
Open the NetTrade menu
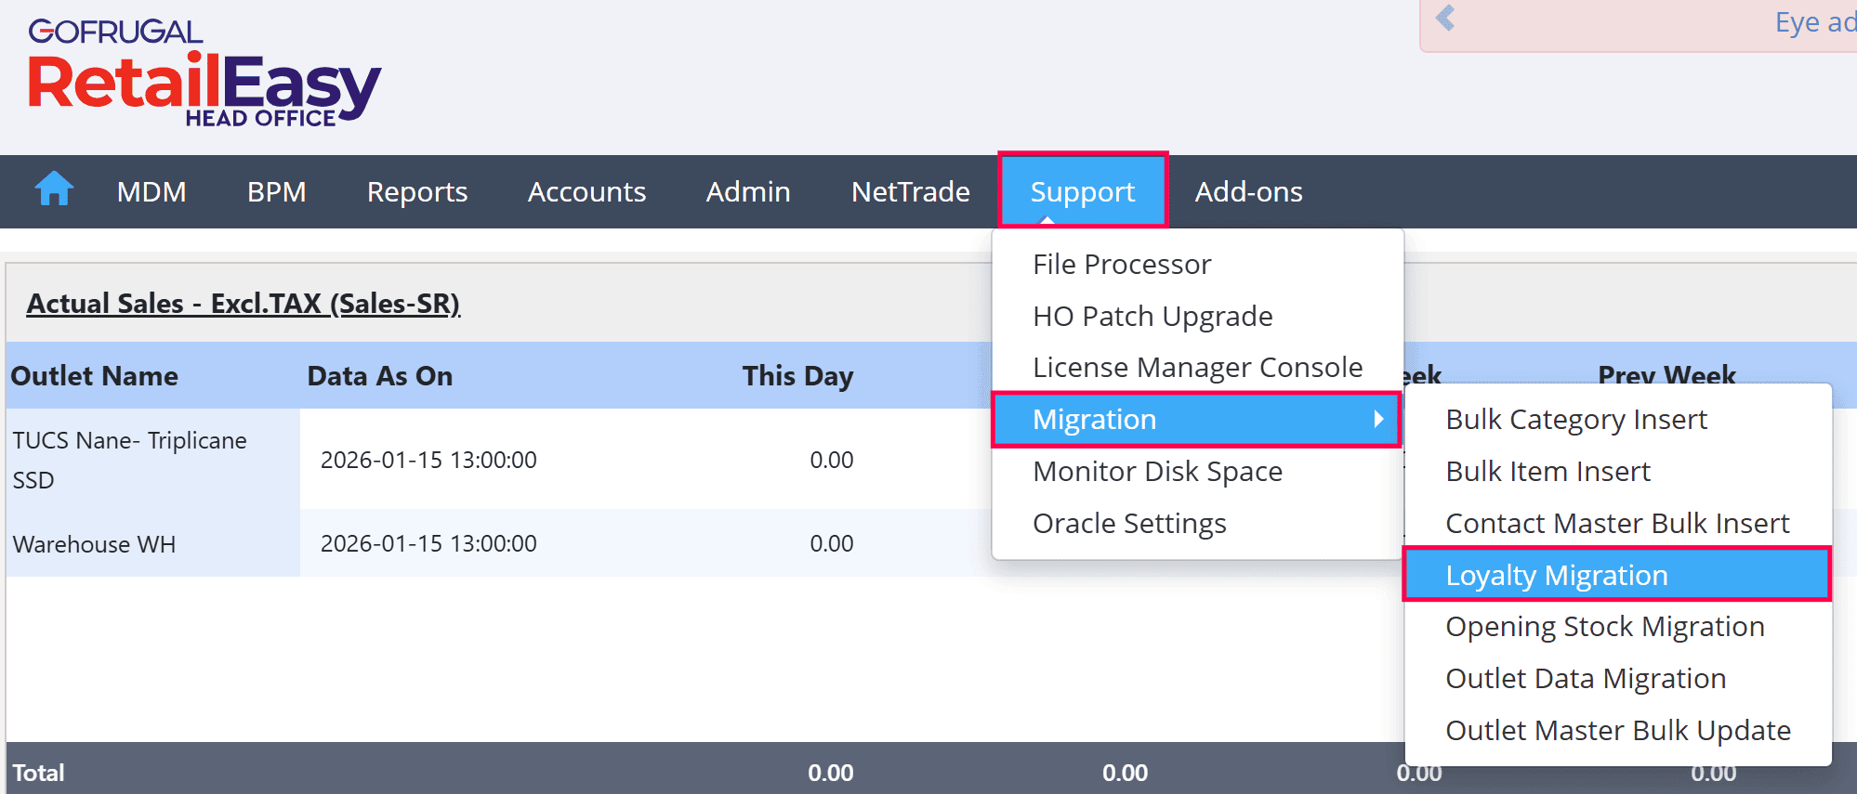910,191
